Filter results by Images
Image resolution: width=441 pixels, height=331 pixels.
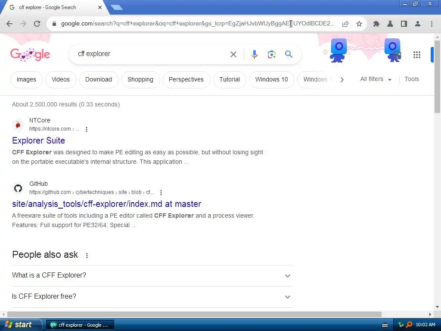click(26, 79)
